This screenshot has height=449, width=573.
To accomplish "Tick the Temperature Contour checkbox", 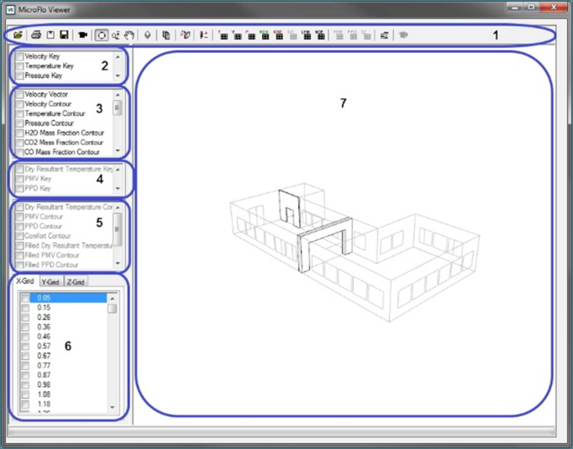I will click(20, 113).
